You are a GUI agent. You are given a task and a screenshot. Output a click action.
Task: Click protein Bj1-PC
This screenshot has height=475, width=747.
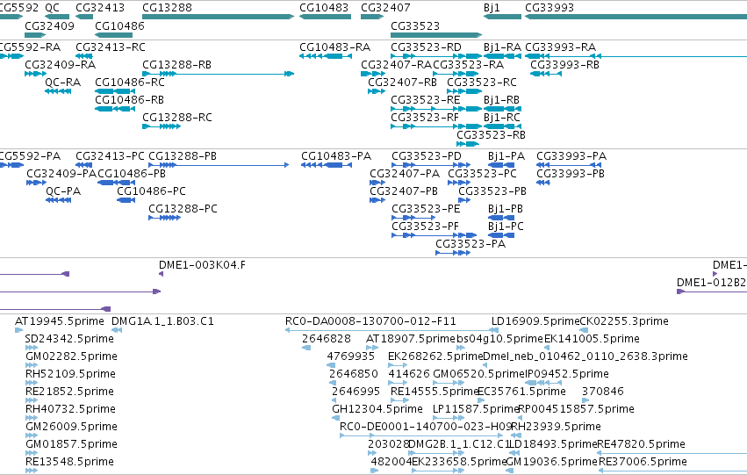click(x=501, y=236)
